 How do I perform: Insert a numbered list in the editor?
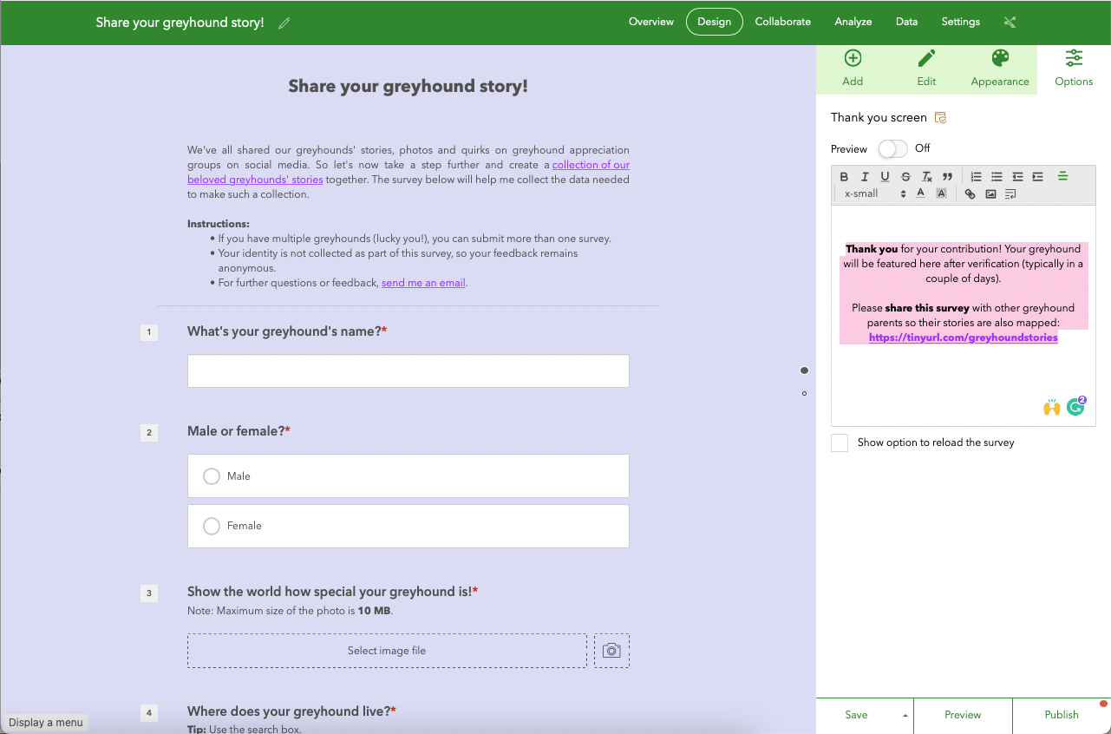coord(976,177)
